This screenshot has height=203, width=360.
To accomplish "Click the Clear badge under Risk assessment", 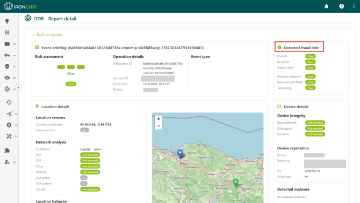I will [71, 84].
